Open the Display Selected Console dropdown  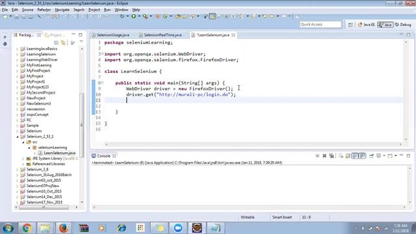(x=384, y=156)
